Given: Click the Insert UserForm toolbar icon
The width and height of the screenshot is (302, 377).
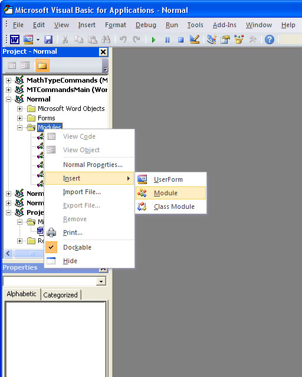Looking at the screenshot, I should tap(28, 40).
